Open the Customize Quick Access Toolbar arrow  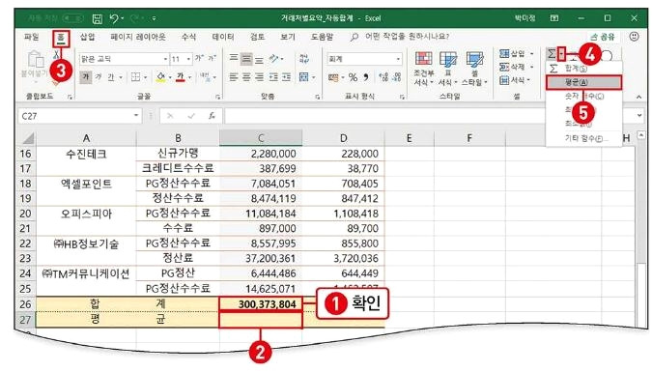(x=155, y=18)
